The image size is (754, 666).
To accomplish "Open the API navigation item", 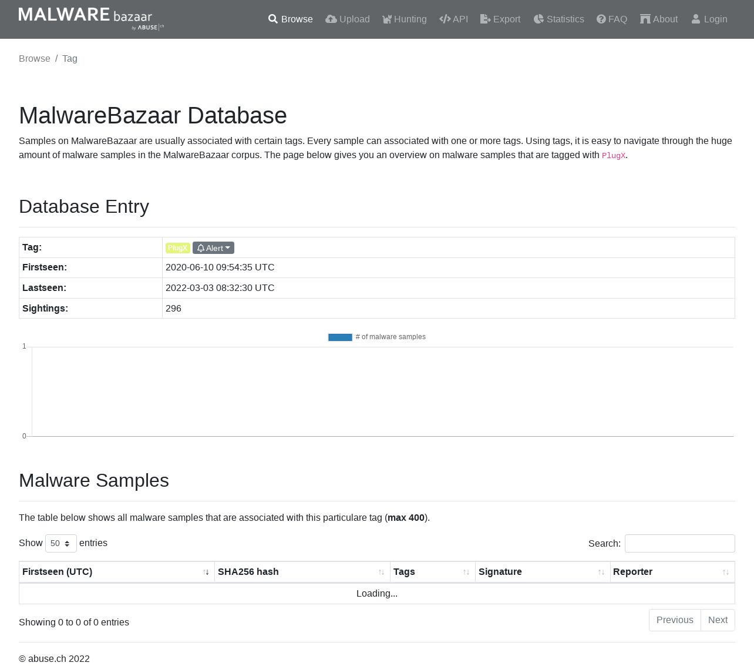I will 454,19.
